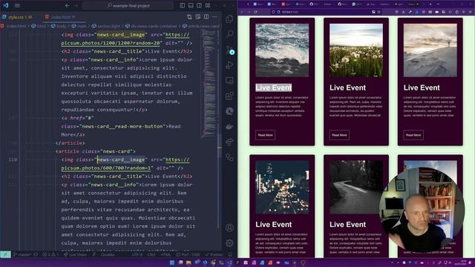Viewport: 475px width, 267px height.
Task: Toggle the secondary side bar layout icon
Action: (x=199, y=5)
